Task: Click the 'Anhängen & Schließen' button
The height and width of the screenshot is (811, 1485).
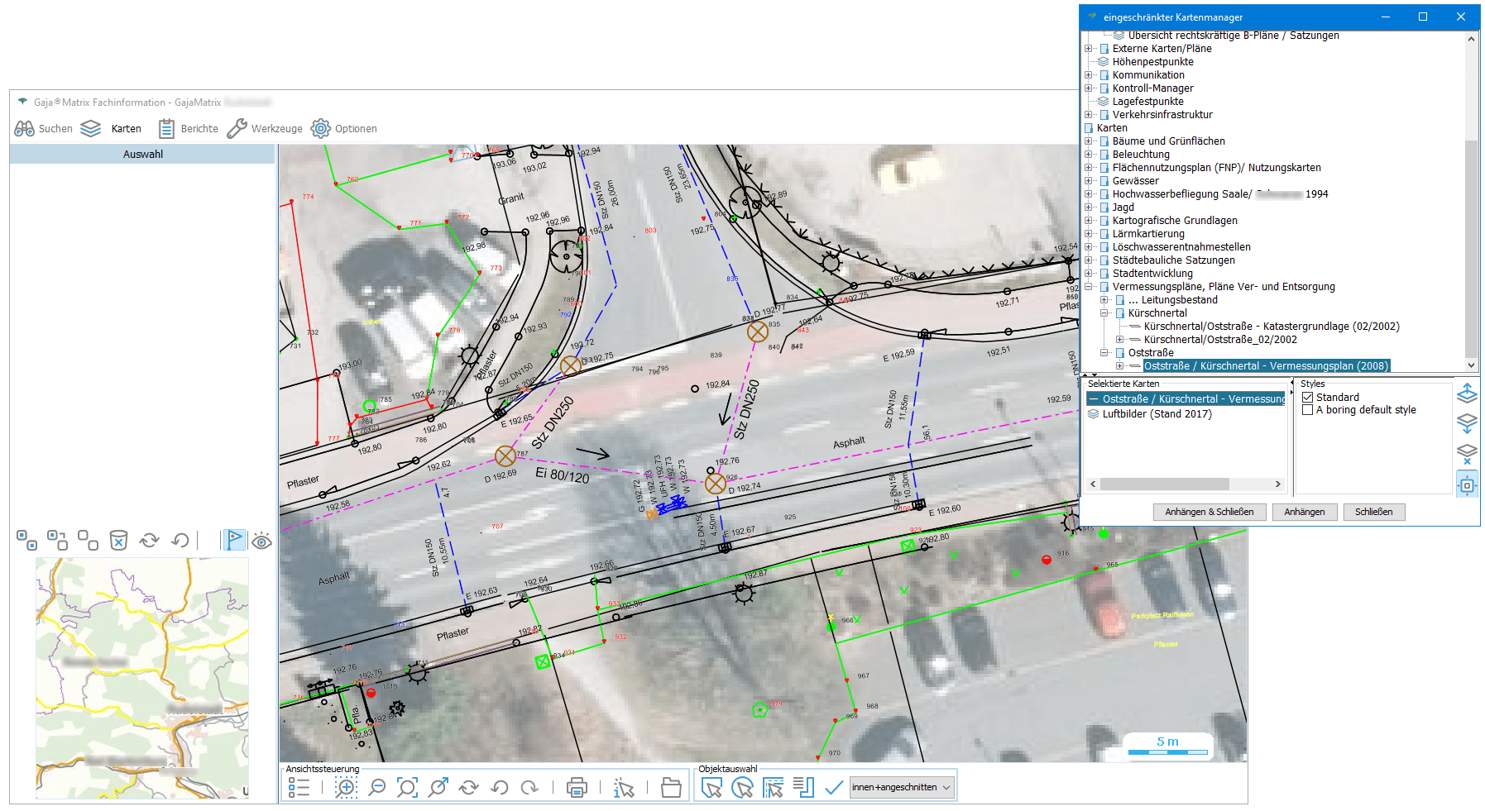Action: [x=1209, y=512]
